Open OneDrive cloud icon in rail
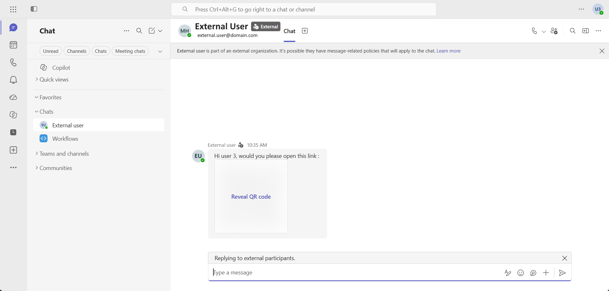Viewport: 609px width, 291px height. point(13,97)
